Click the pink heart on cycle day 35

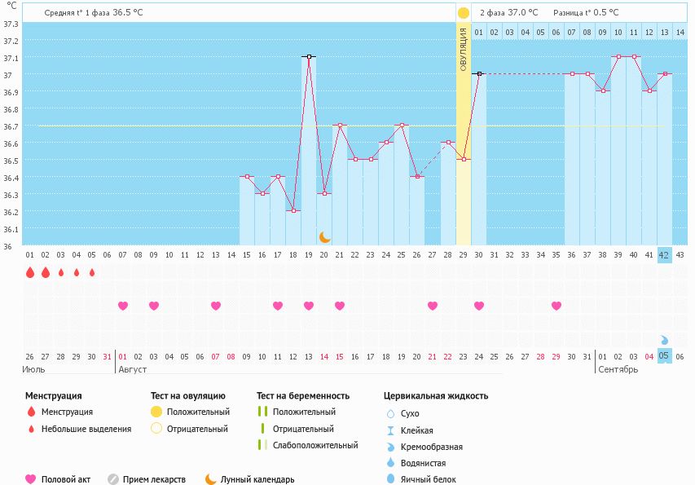pyautogui.click(x=556, y=306)
